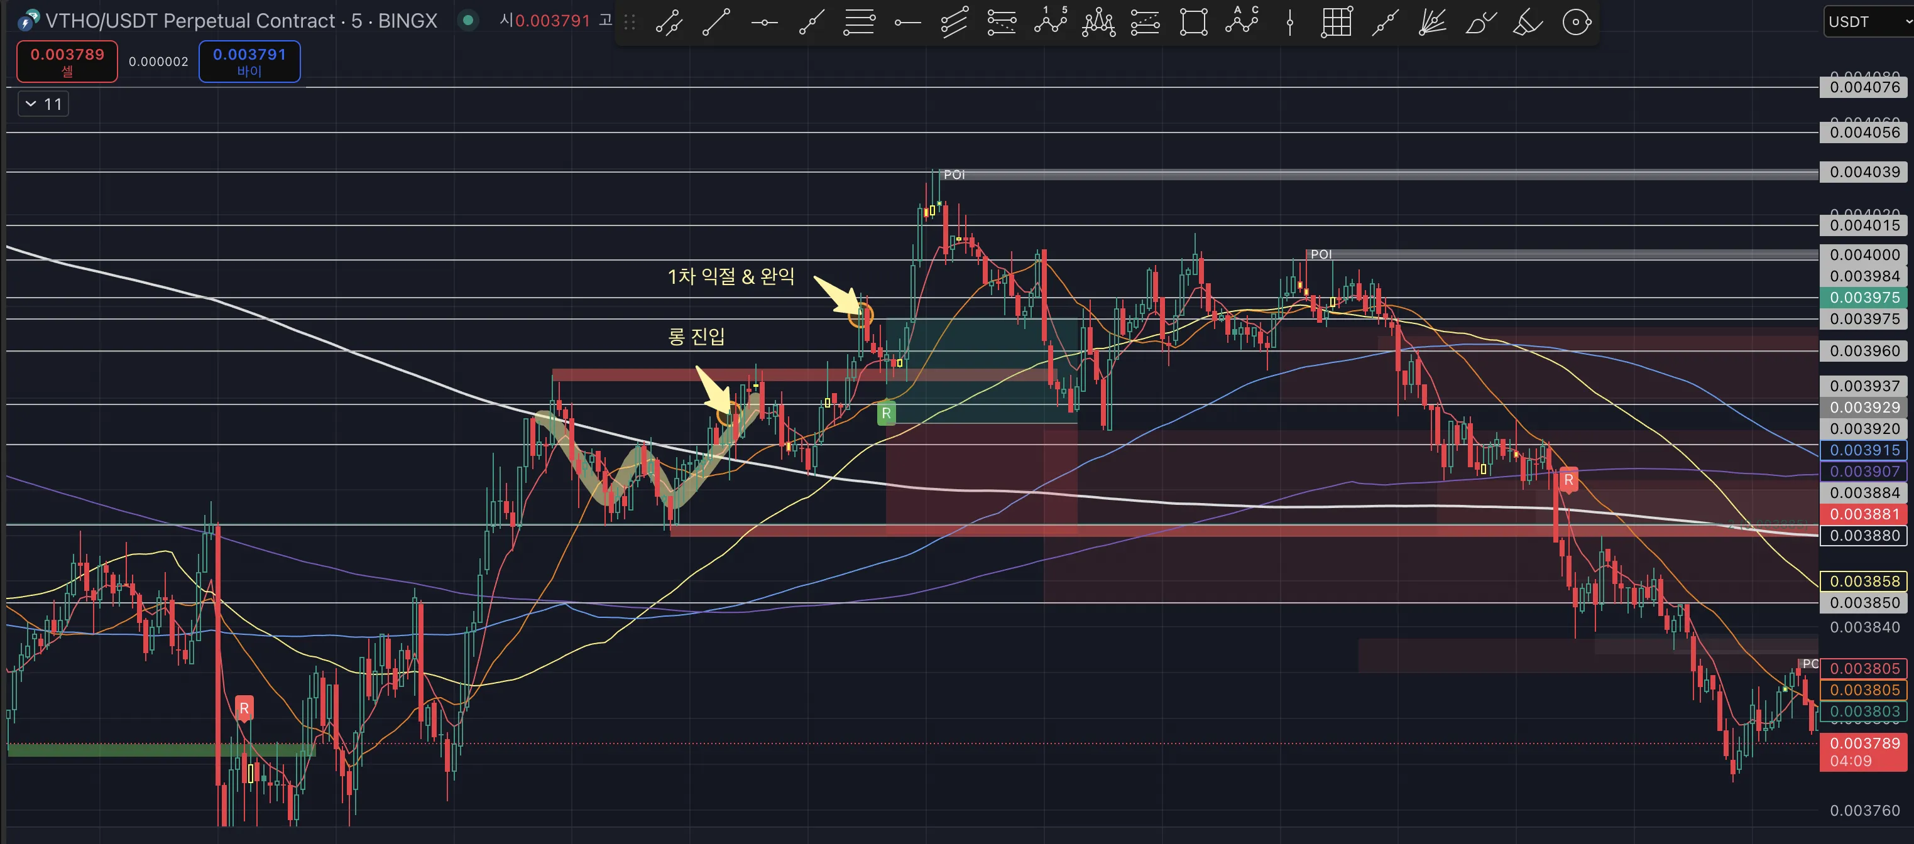1914x844 pixels.
Task: Click the green market status dot
Action: 468,21
